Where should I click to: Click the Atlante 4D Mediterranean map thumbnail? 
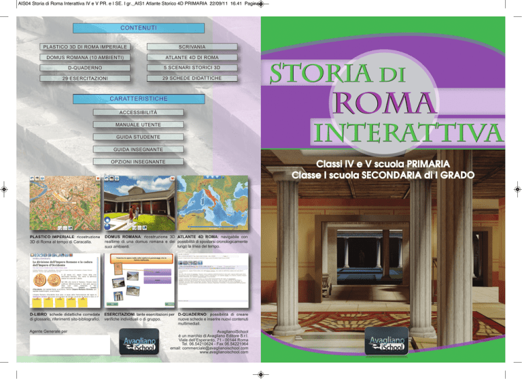tap(213, 203)
